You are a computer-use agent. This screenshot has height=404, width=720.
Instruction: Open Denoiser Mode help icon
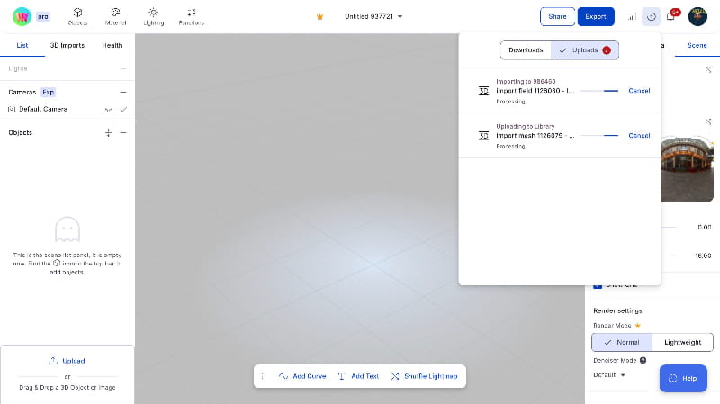[643, 361]
